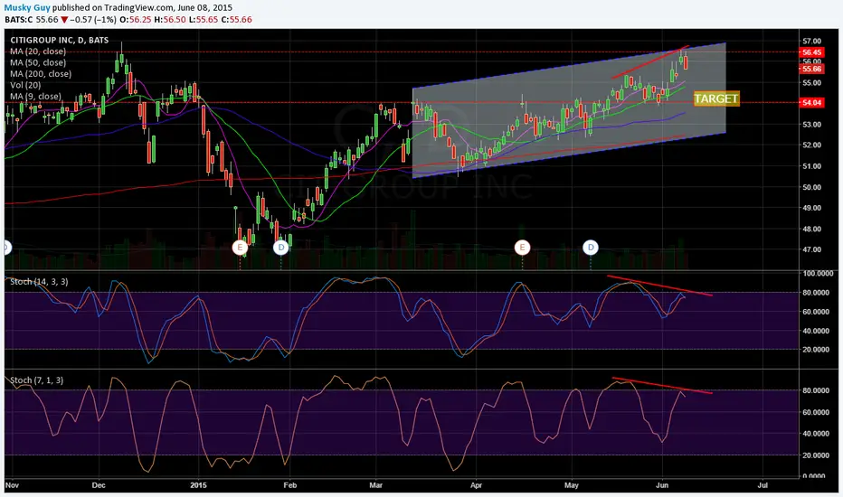Click the Mar label on time axis

click(375, 485)
